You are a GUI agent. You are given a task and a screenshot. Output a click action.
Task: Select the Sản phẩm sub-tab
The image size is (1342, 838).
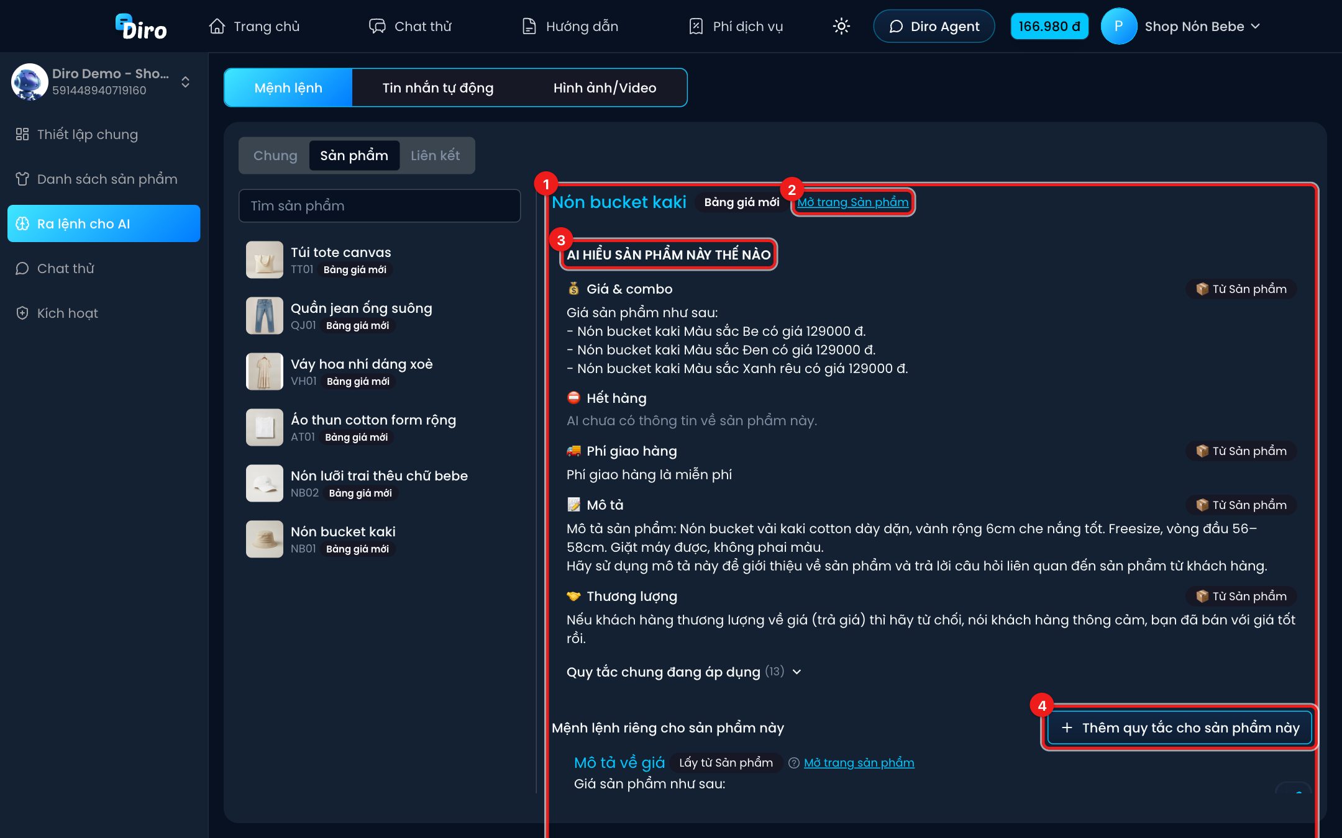tap(354, 155)
